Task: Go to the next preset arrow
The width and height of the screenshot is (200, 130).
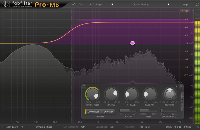Action: [168, 4]
